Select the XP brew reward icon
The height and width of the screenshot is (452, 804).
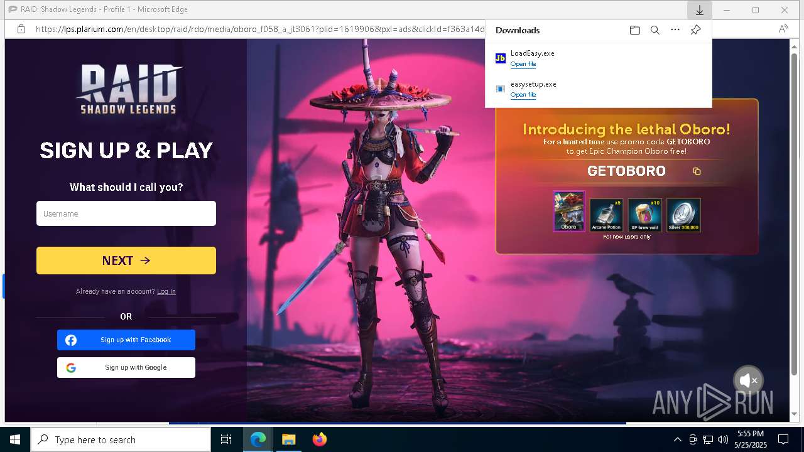644,215
